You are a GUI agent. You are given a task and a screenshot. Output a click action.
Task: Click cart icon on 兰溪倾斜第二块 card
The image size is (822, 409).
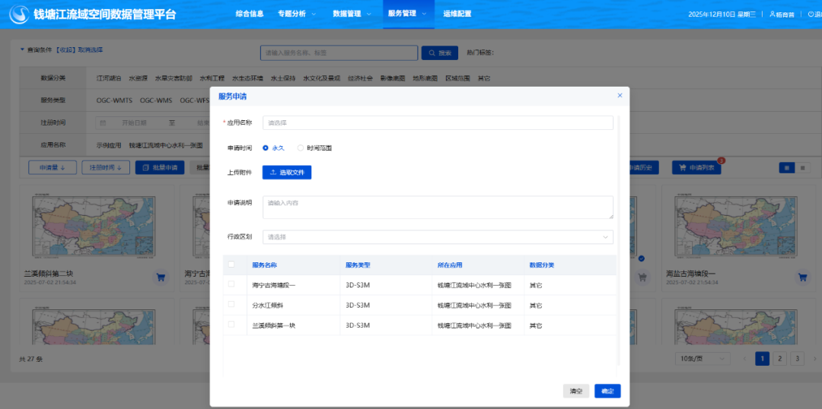click(x=161, y=277)
